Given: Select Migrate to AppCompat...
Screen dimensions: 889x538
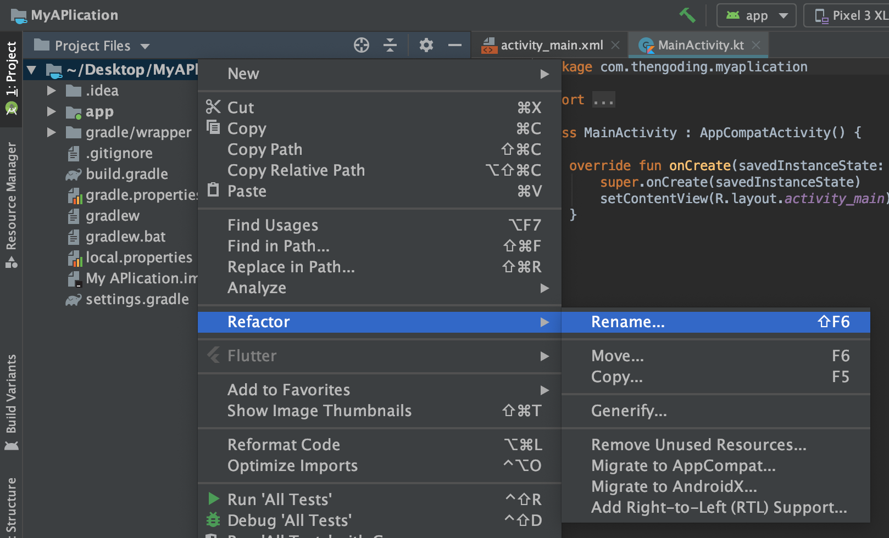Looking at the screenshot, I should coord(716,466).
